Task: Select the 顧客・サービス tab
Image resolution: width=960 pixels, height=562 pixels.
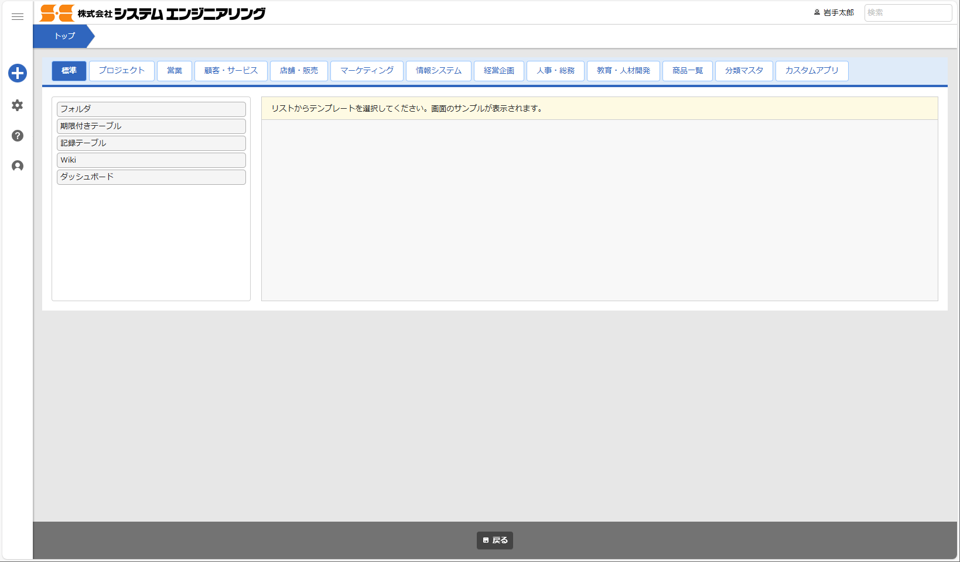Action: [x=231, y=71]
